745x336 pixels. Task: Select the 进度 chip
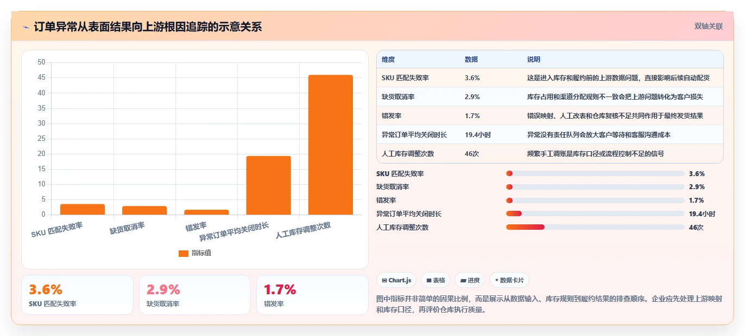[x=470, y=280]
